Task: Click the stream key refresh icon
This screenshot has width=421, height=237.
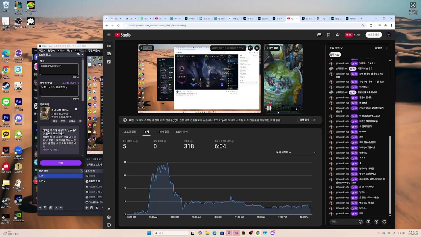Action: (250, 48)
